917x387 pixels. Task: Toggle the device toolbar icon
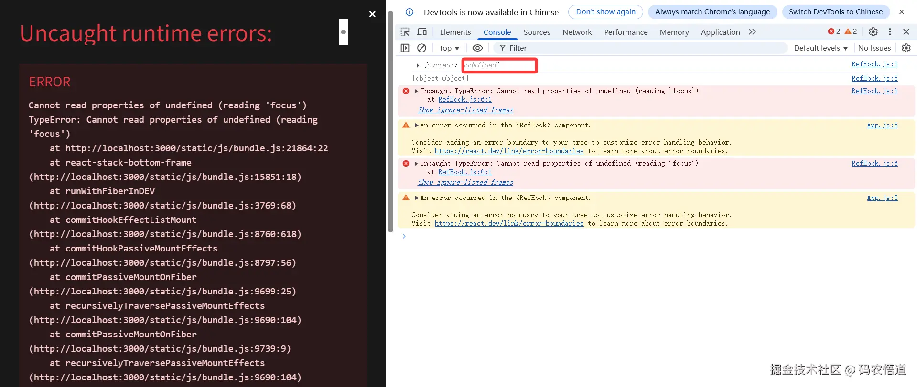click(422, 32)
